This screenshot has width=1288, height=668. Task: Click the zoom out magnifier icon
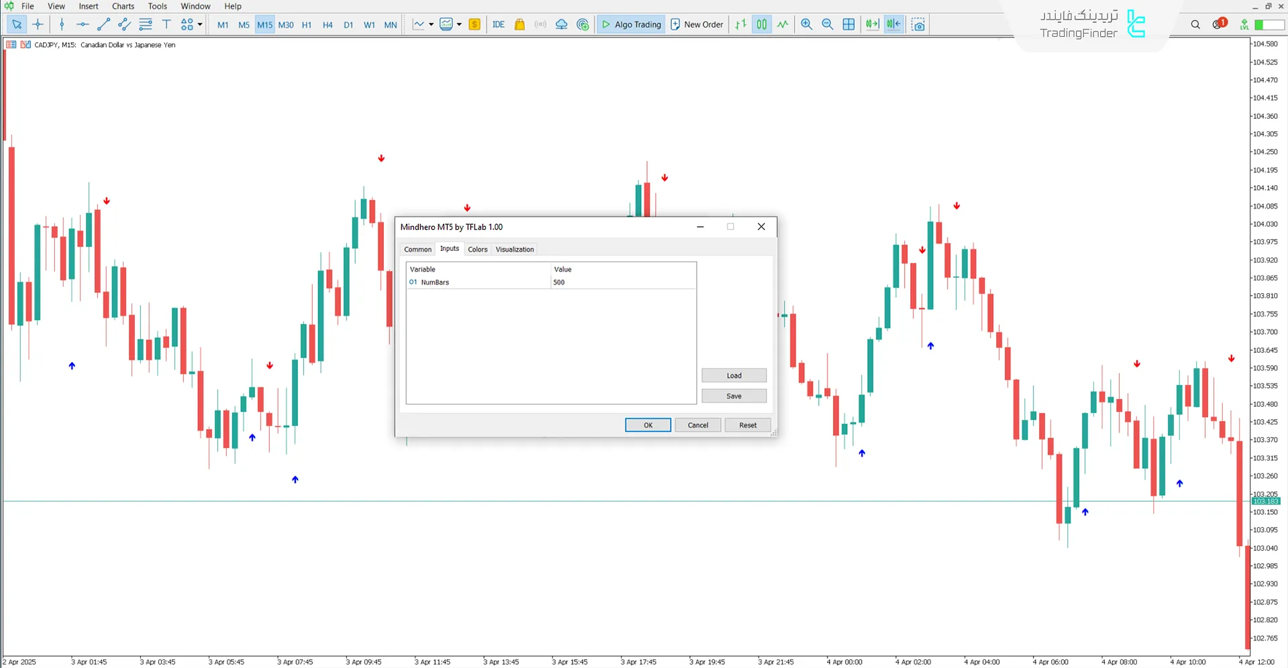[828, 25]
